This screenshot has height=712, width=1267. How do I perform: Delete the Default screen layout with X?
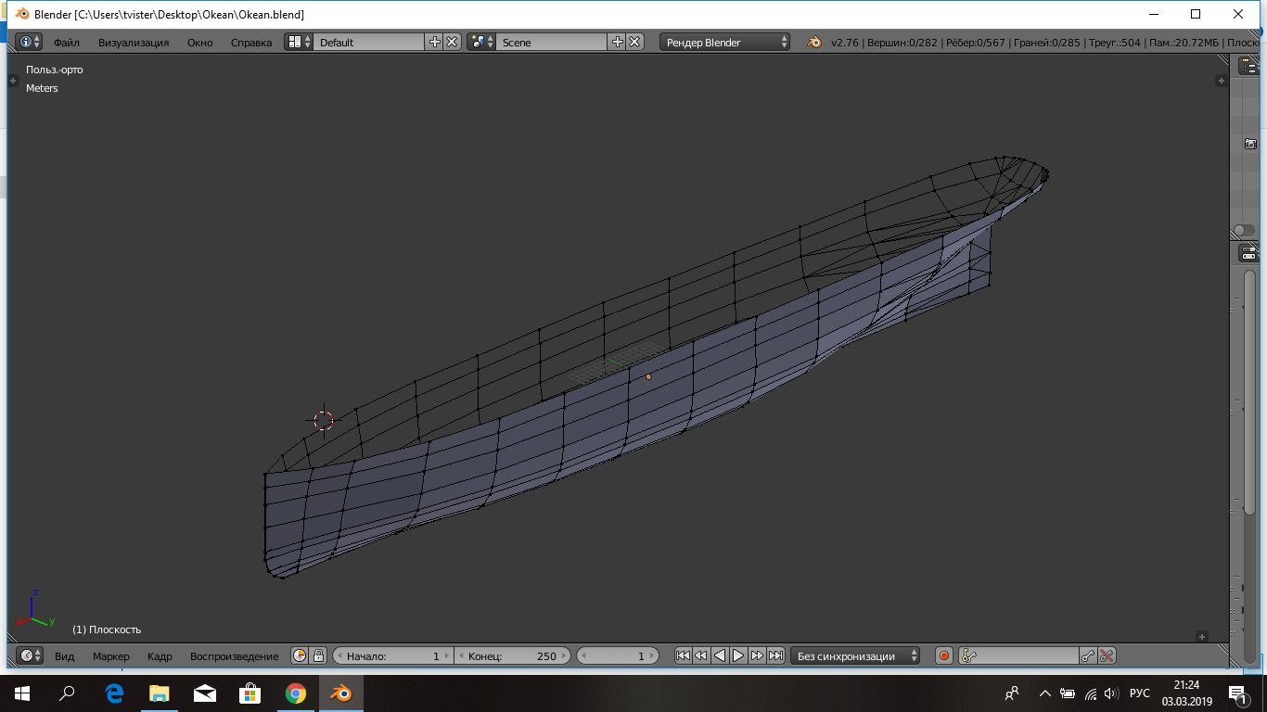pos(452,42)
